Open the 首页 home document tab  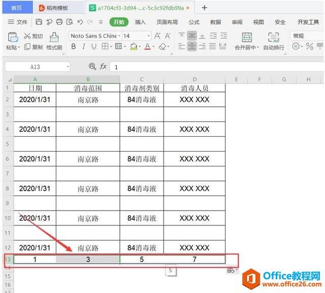point(17,8)
